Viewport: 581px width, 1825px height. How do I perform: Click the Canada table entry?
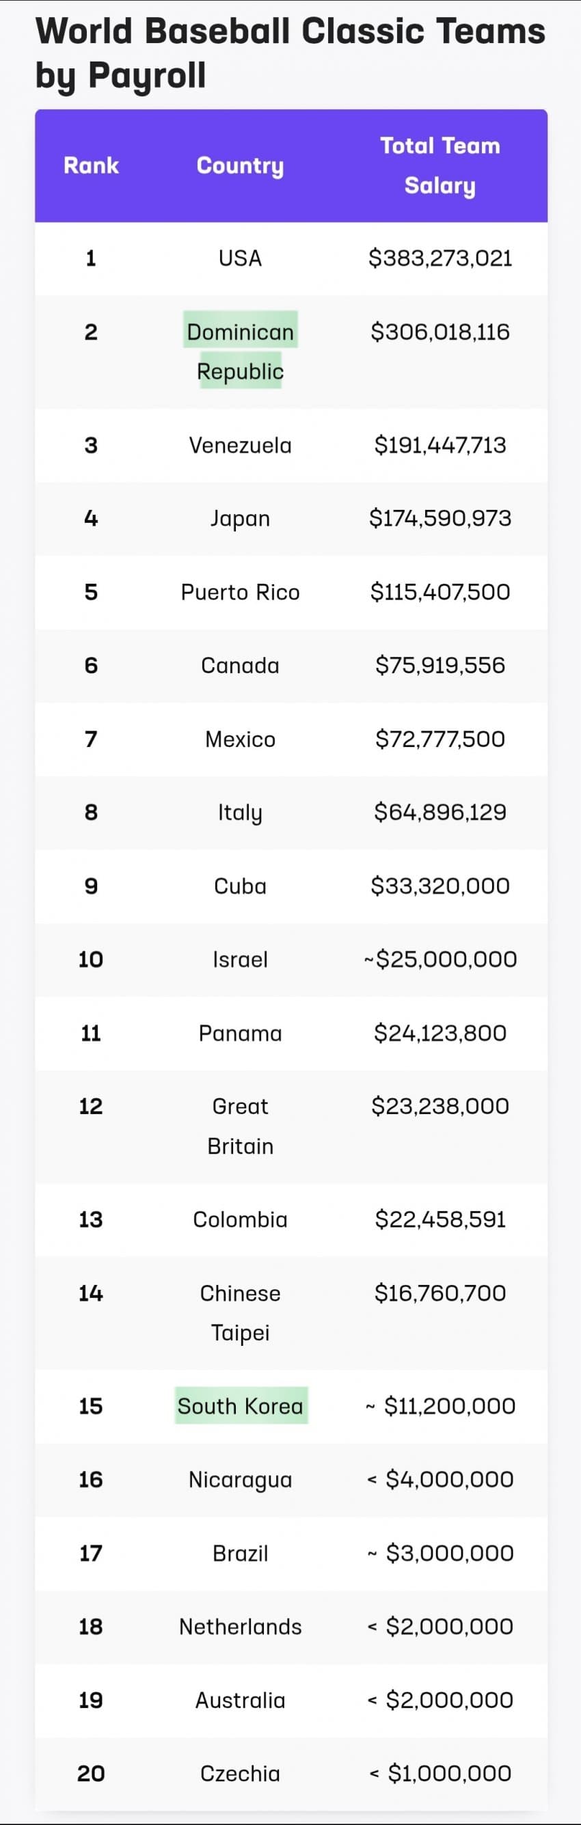click(240, 665)
